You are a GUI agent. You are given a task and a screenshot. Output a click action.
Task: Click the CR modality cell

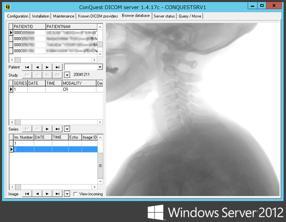pyautogui.click(x=79, y=89)
